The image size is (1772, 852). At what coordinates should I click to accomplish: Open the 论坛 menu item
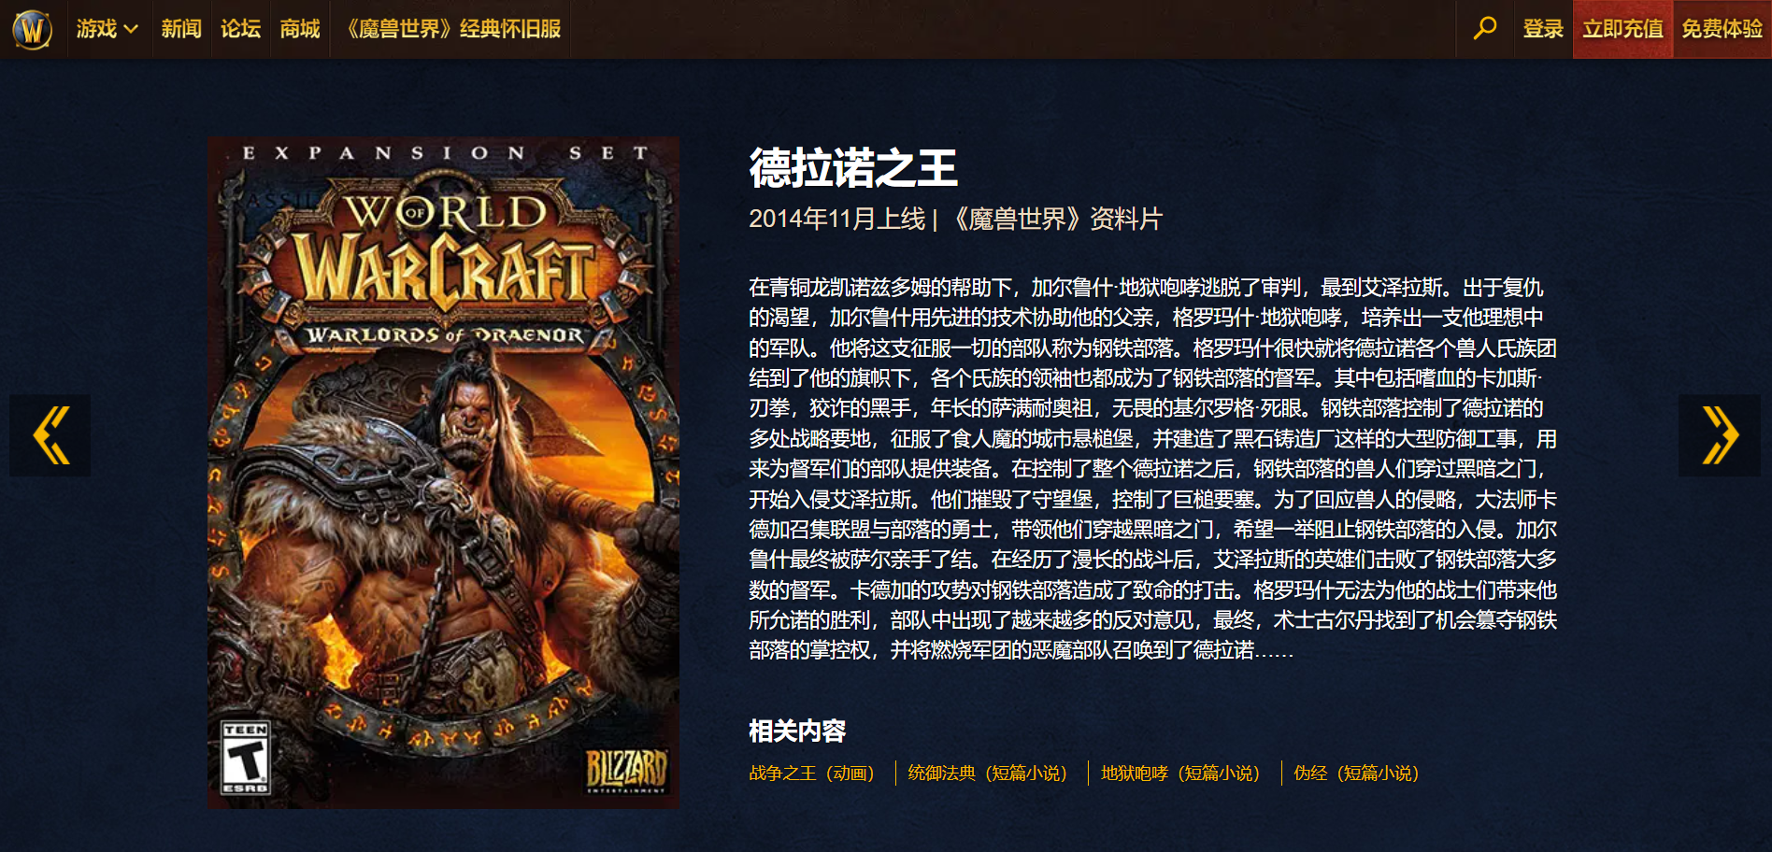[240, 29]
